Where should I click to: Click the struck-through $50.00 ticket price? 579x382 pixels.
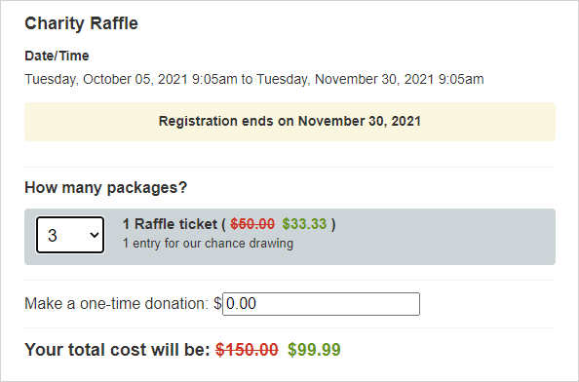pos(252,224)
